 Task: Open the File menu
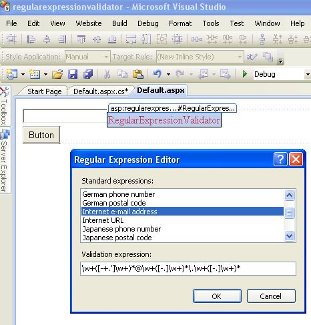11,23
